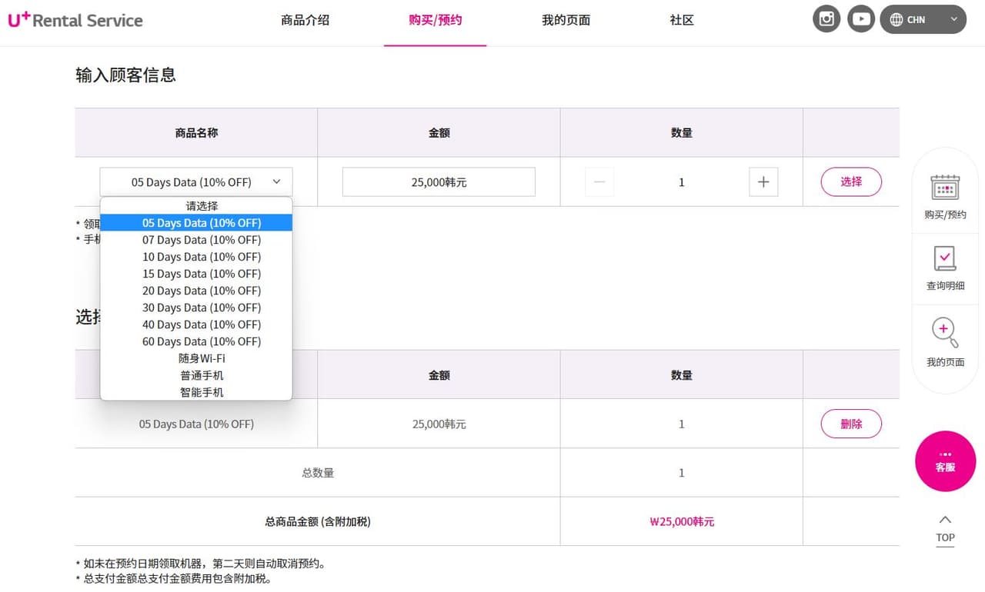Click the 删除 button to remove the item
The width and height of the screenshot is (985, 592).
851,424
